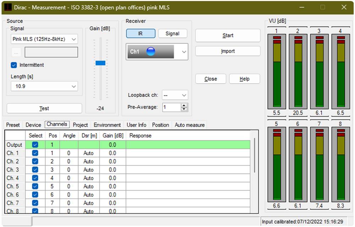Click the Import button
Screen dimensions: 355x227
228,51
